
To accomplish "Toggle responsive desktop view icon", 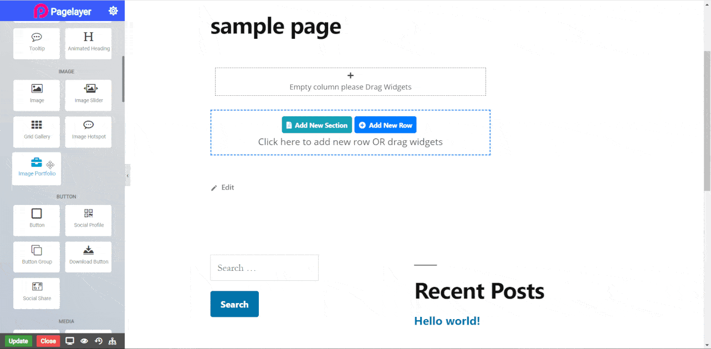I will (x=70, y=341).
